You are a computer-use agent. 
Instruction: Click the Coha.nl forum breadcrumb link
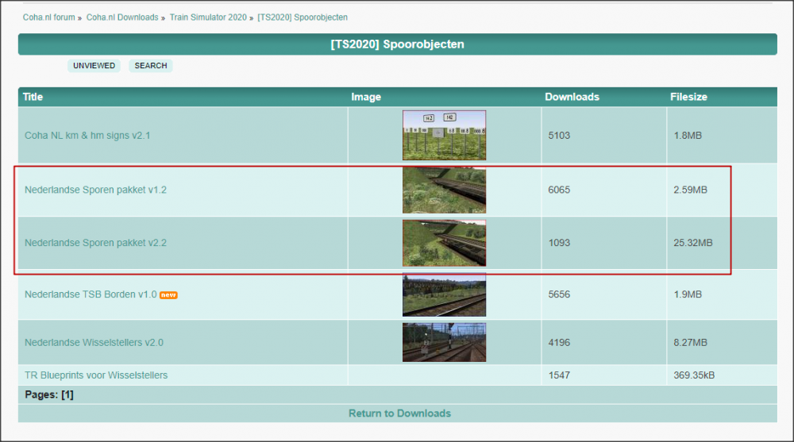pos(49,17)
